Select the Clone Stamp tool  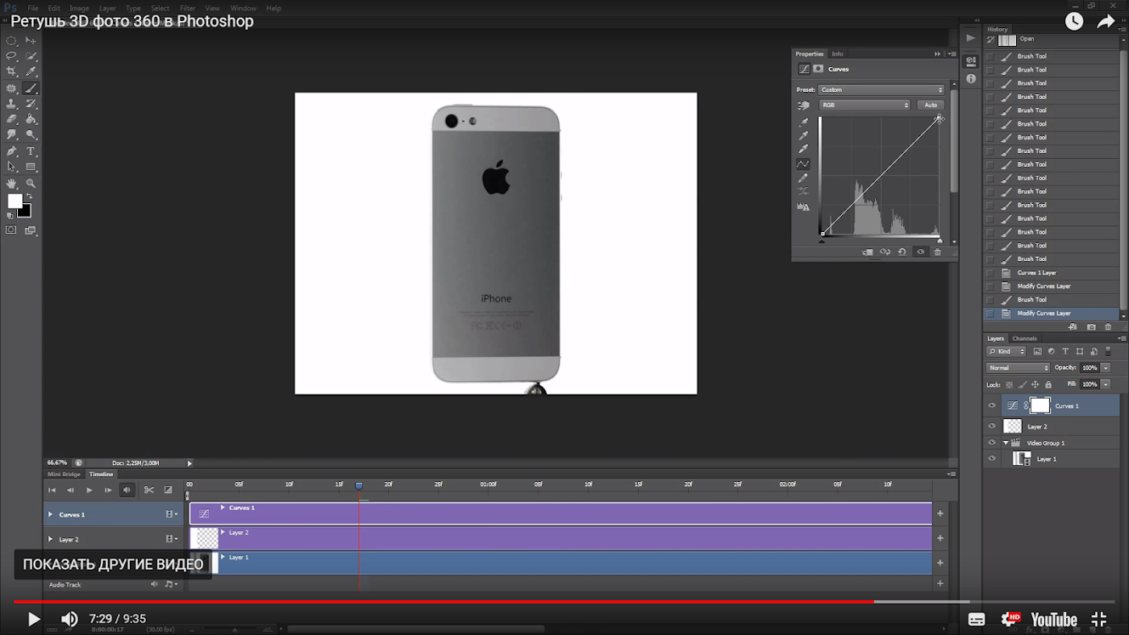tap(11, 104)
